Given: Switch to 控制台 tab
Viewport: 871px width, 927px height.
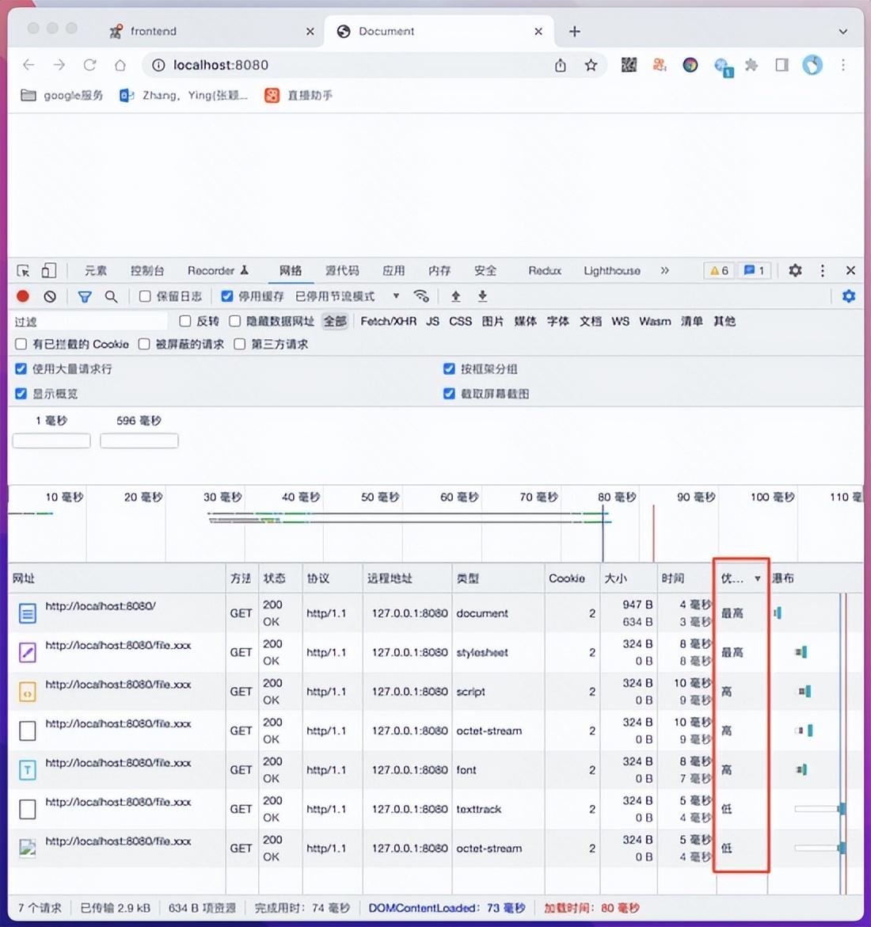Looking at the screenshot, I should click(x=147, y=271).
